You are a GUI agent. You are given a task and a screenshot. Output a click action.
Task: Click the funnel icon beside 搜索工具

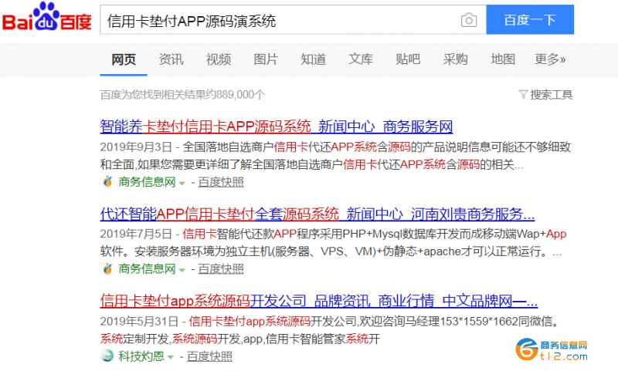523,94
